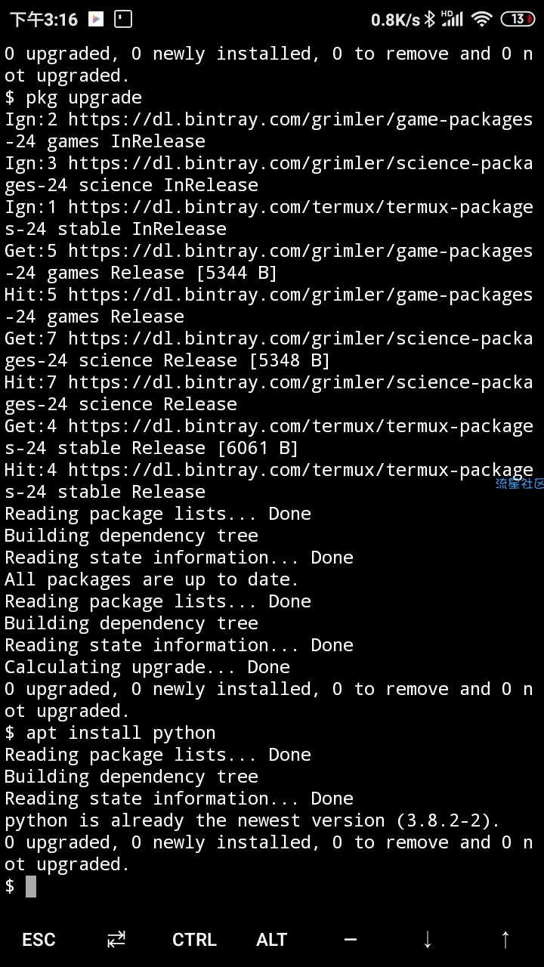544x967 pixels.
Task: Click the terminal cursor at the prompt
Action: coord(31,886)
